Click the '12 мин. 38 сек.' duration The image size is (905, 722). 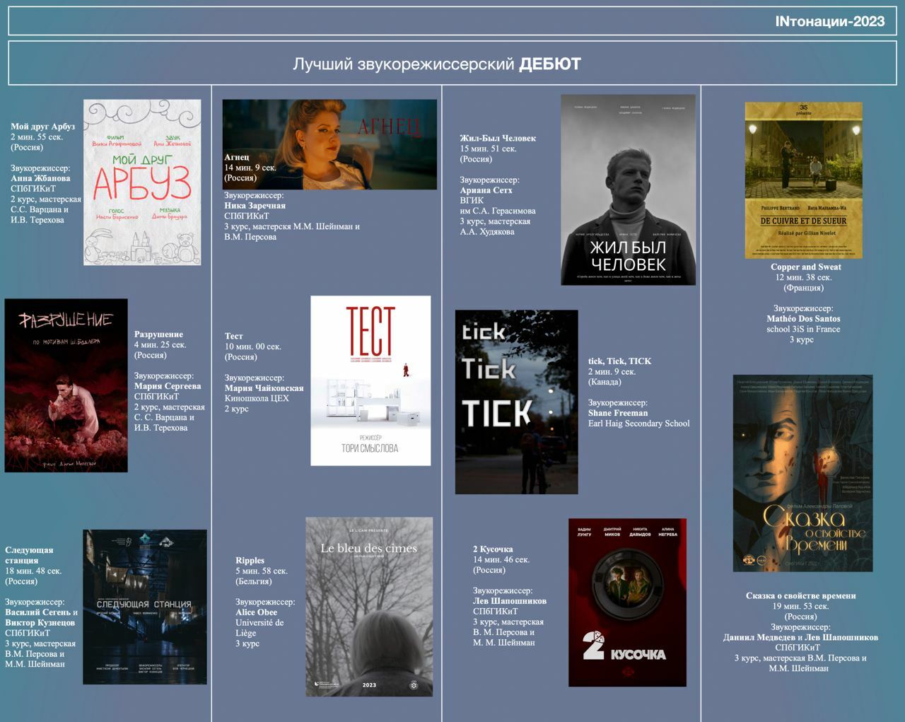803,277
